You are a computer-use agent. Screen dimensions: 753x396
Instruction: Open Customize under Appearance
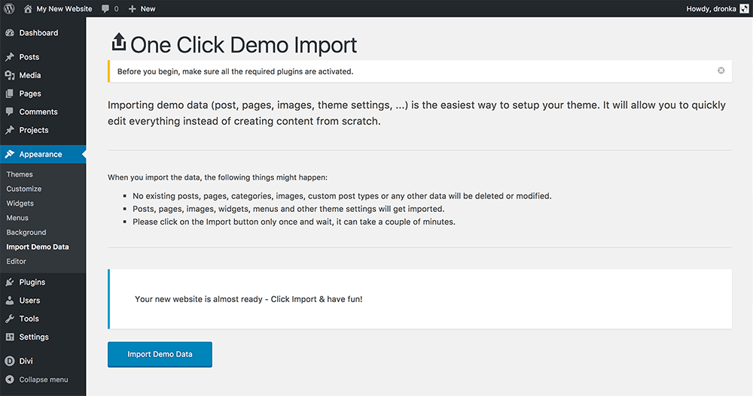tap(24, 189)
